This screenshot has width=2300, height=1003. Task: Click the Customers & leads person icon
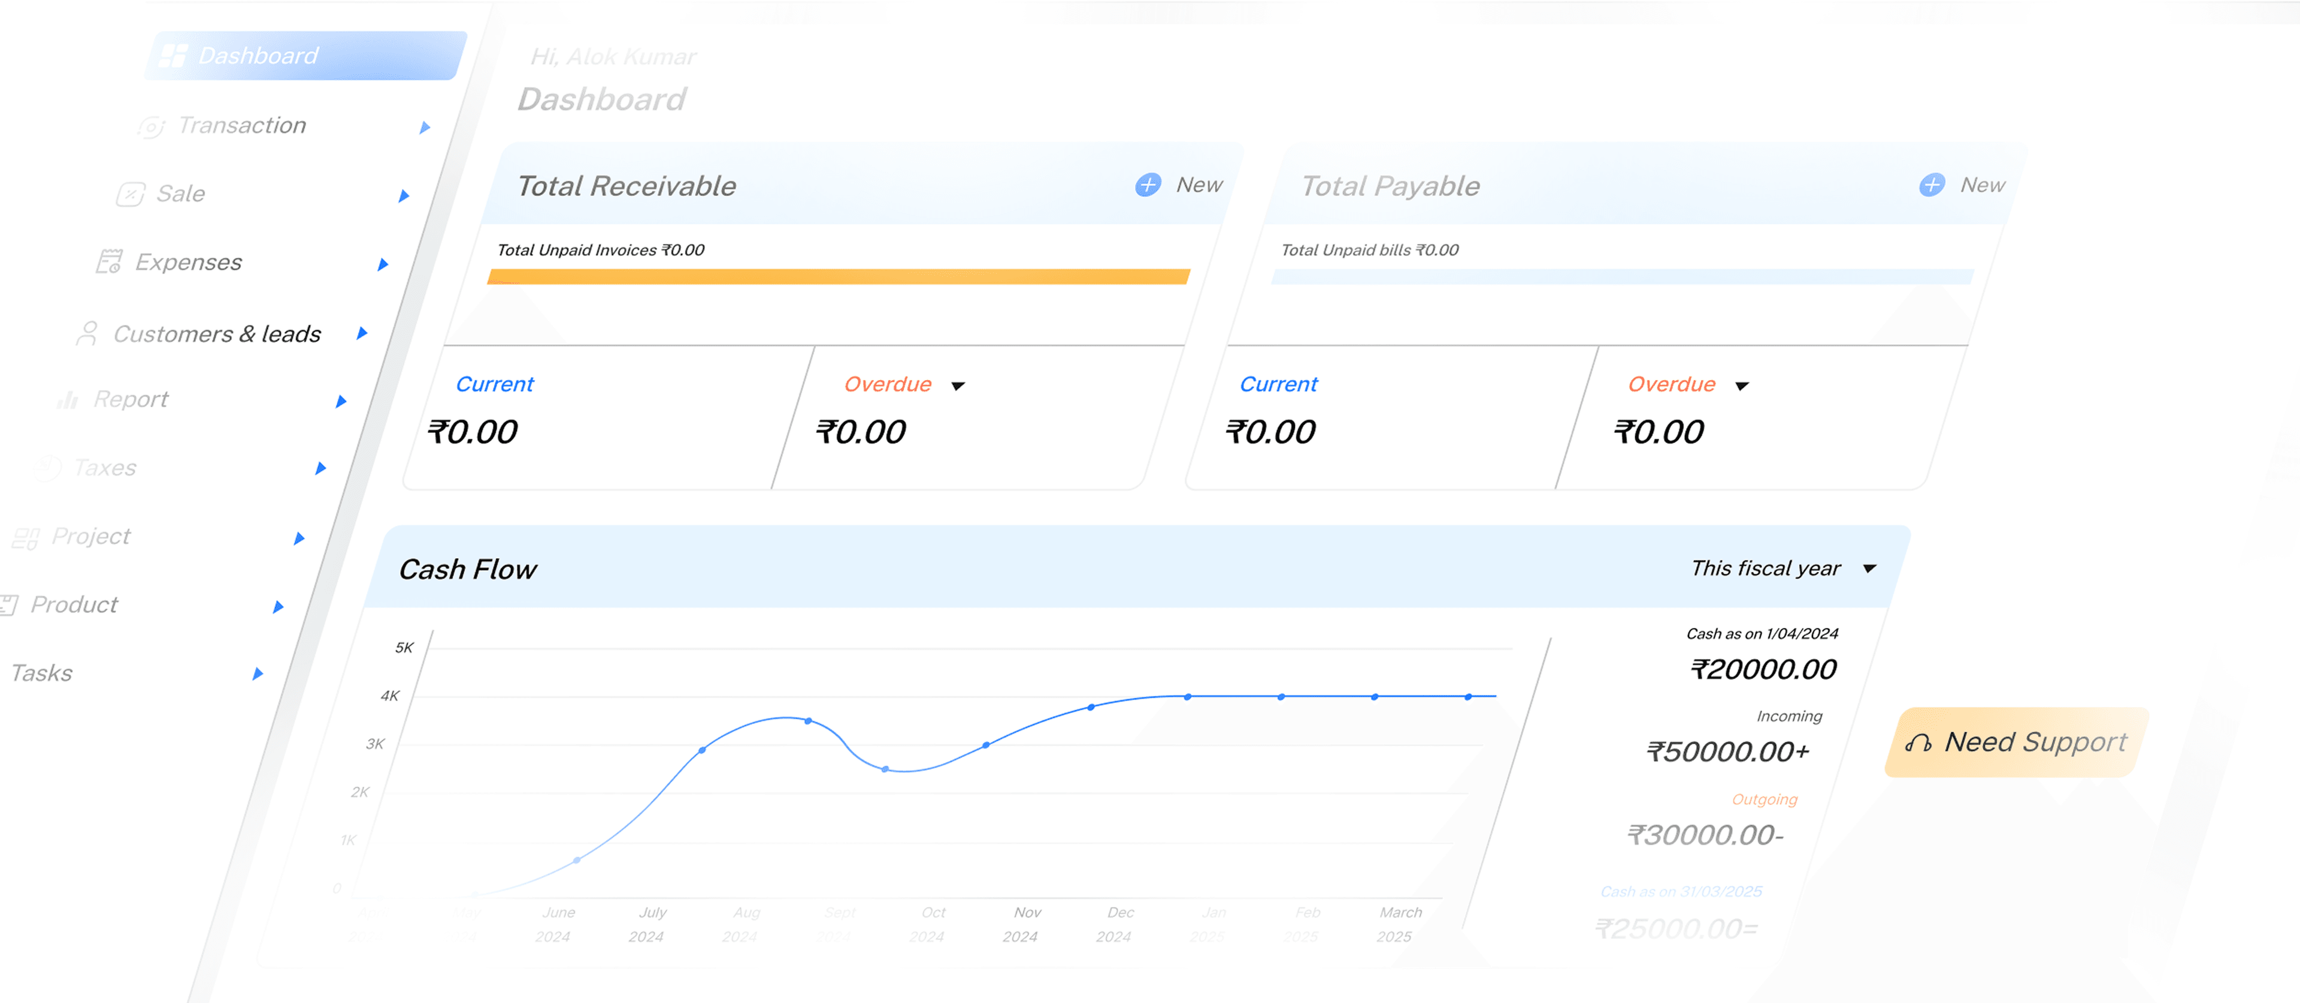tap(87, 334)
